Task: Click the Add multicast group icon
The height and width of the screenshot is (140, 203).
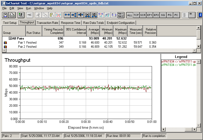Action: point(74,15)
